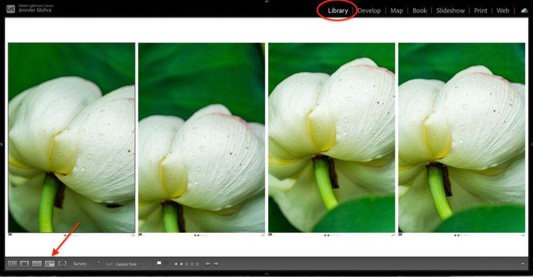Set the selected photo as rejected

167,264
